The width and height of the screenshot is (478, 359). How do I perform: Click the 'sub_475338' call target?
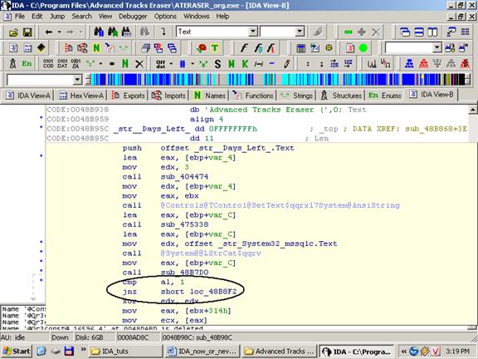pos(185,224)
